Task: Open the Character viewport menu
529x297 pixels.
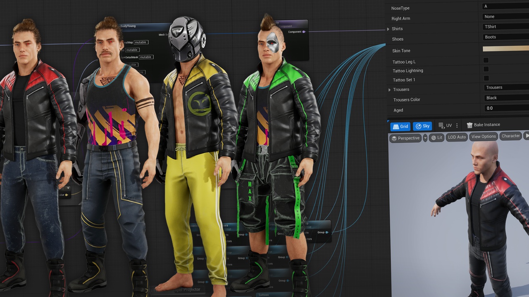Action: 510,136
